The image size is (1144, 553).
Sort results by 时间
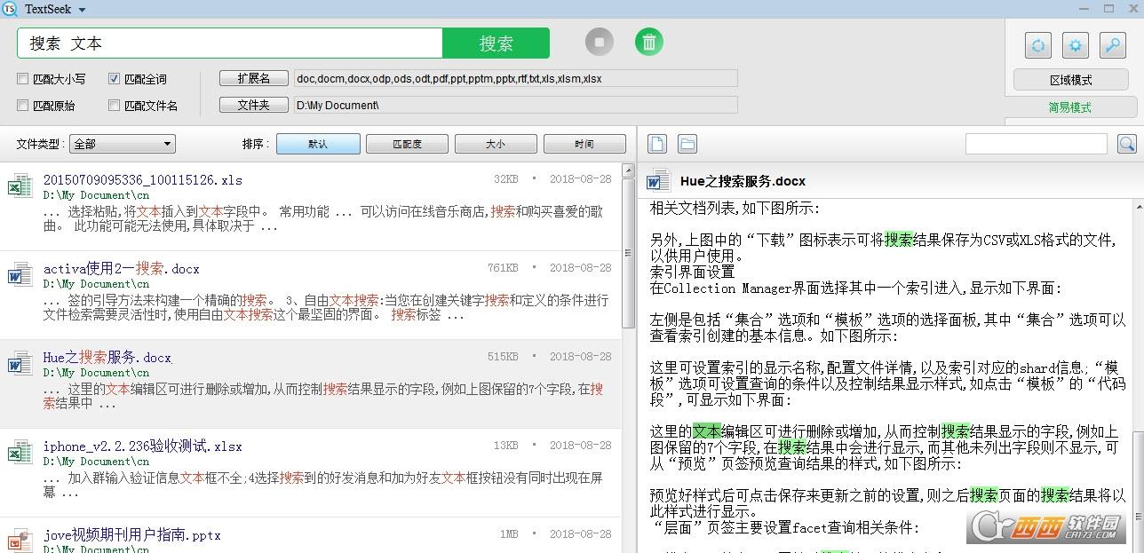click(x=584, y=143)
